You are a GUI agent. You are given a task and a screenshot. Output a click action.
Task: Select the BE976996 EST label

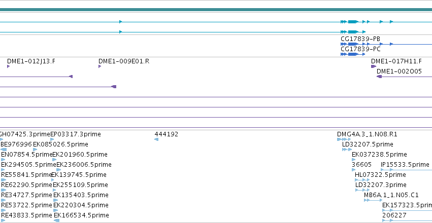point(16,144)
